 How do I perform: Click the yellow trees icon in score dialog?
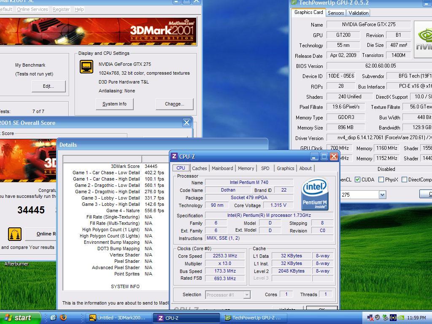point(15,234)
